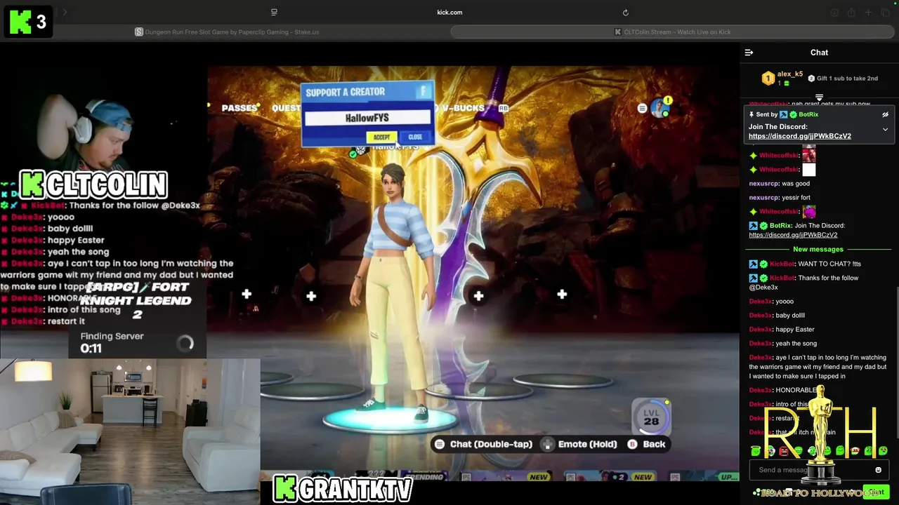
Task: Hide the pinned BotRix message
Action: coord(885,114)
